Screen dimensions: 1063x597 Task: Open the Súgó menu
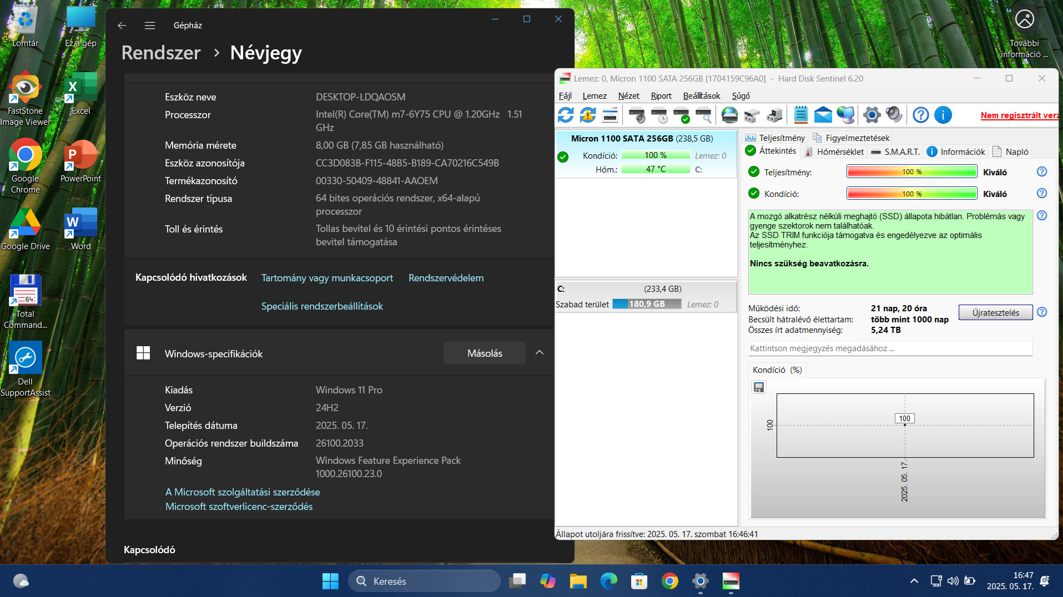[x=740, y=96]
